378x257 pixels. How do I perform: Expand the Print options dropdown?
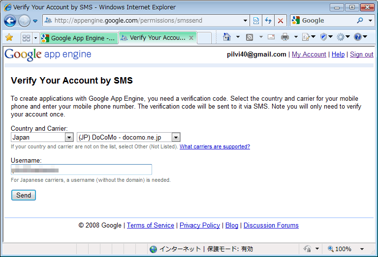coord(296,37)
